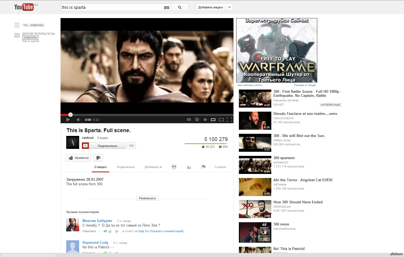Image resolution: width=404 pixels, height=257 pixels.
Task: Toggle captions in the video player
Action: [x=189, y=120]
